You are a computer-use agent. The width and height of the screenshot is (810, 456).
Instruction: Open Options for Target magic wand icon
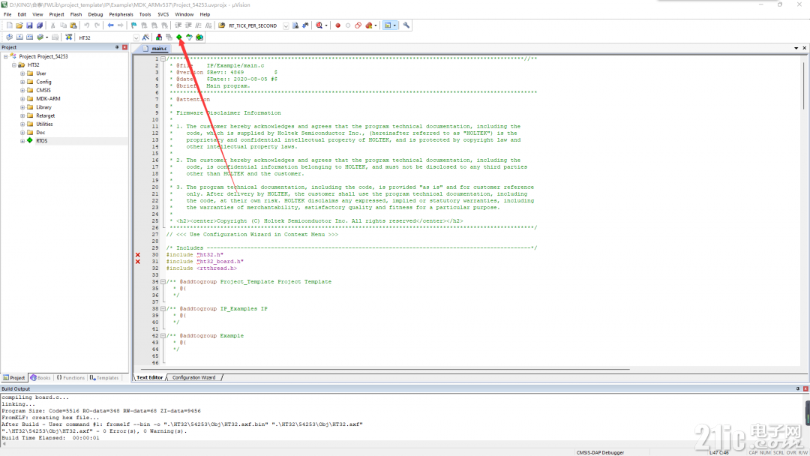(x=145, y=37)
